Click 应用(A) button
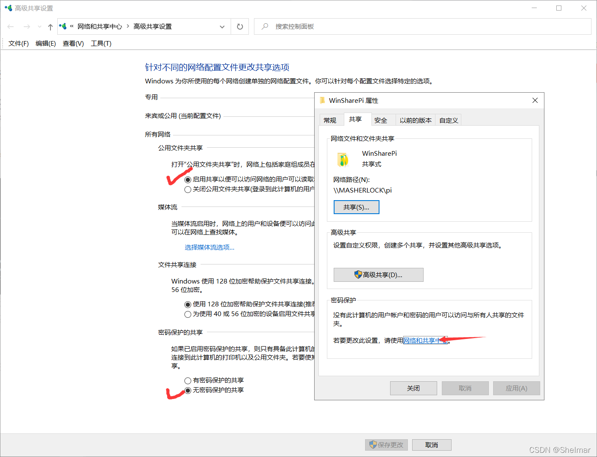 click(516, 388)
